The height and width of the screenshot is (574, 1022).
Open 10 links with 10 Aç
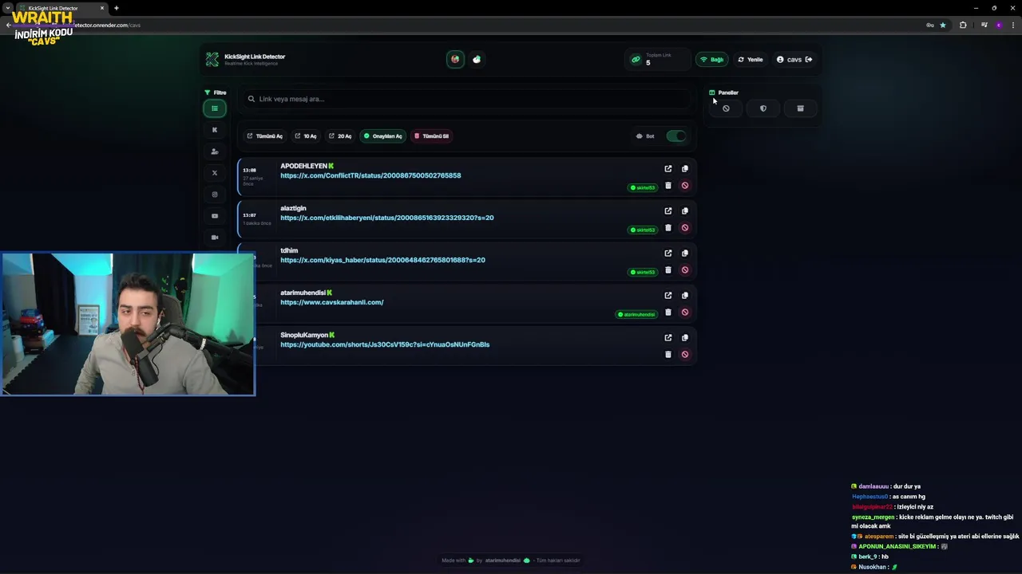(x=306, y=136)
